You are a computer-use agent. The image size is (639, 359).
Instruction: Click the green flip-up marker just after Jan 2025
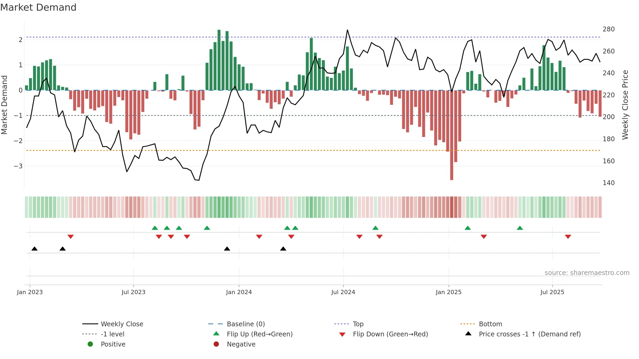(468, 228)
